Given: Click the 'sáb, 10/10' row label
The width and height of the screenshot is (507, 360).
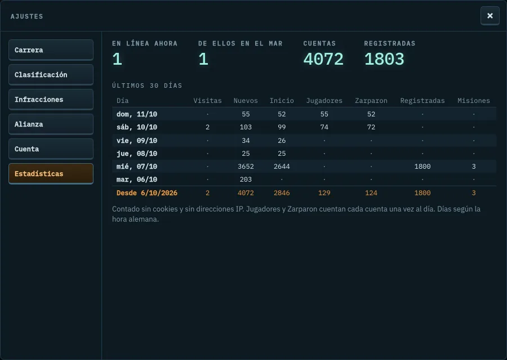Looking at the screenshot, I should [x=137, y=127].
